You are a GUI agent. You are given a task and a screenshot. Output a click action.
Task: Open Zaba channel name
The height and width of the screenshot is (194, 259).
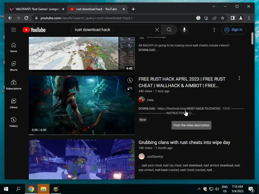coord(150,100)
